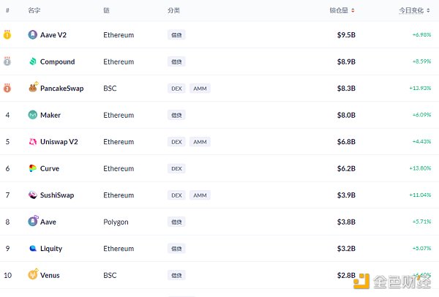
Task: Select the DEX tag on Curve row
Action: click(x=176, y=168)
